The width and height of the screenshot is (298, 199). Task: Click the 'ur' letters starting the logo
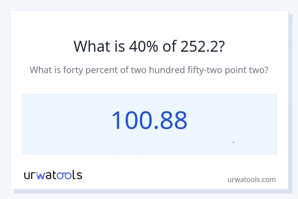[x=30, y=176]
